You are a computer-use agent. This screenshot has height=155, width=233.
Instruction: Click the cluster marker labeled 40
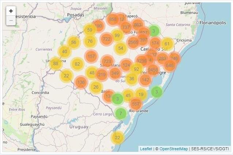tap(65, 52)
